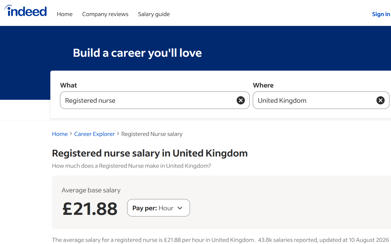This screenshot has height=244, width=391.
Task: Click the chevron in Pay per dropdown
Action: coord(180,208)
